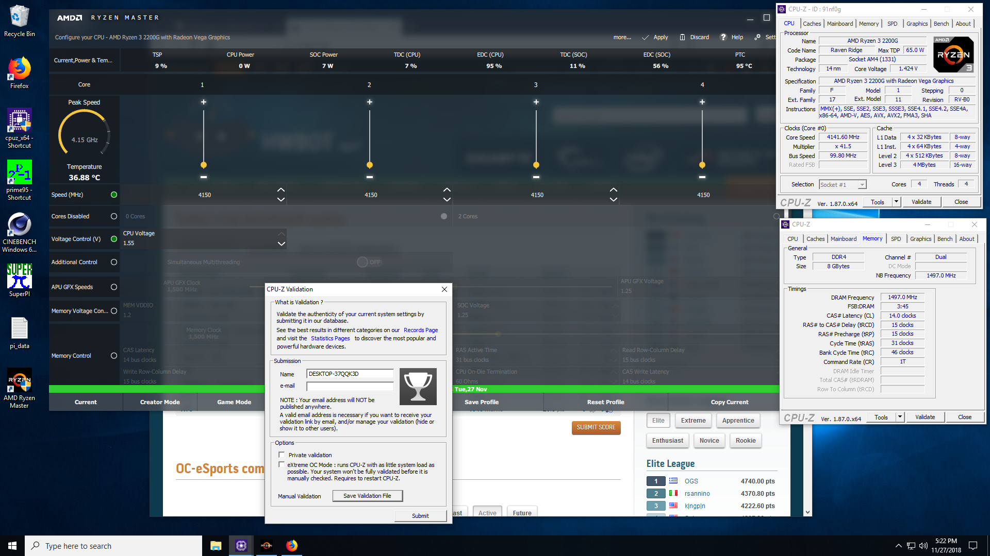Screen dimensions: 990x556
Task: Switch to Firefox in the taskbar
Action: click(x=292, y=546)
